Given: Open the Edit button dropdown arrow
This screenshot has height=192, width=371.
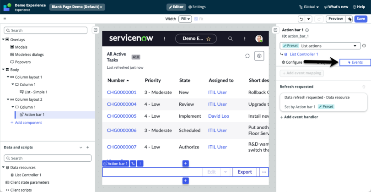Looking at the screenshot, I should [x=225, y=172].
